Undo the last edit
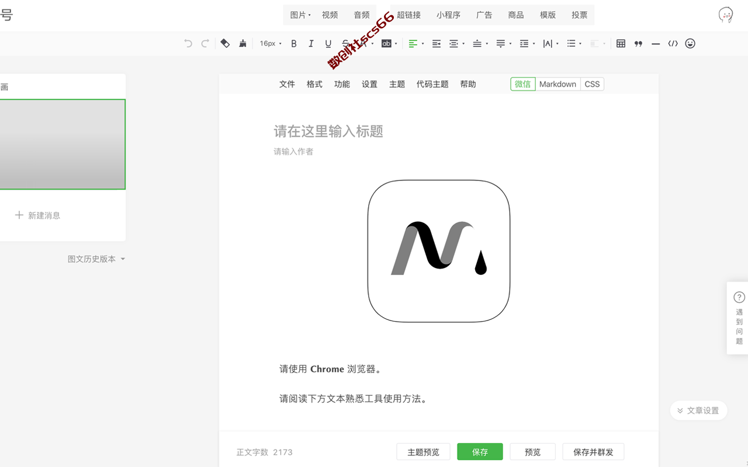 point(188,43)
